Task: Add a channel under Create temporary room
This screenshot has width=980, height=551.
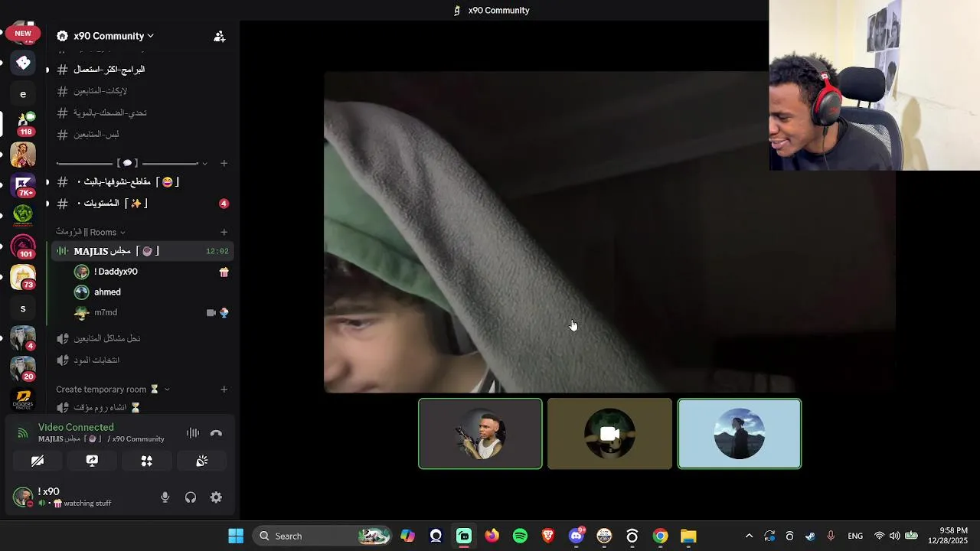Action: [224, 390]
